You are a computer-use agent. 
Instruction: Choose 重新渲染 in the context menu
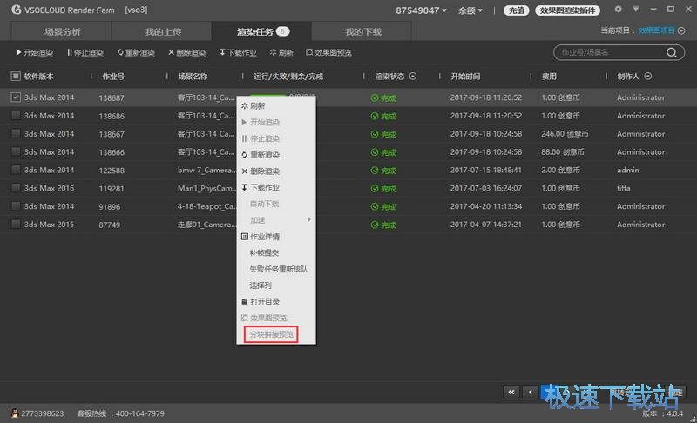(276, 154)
